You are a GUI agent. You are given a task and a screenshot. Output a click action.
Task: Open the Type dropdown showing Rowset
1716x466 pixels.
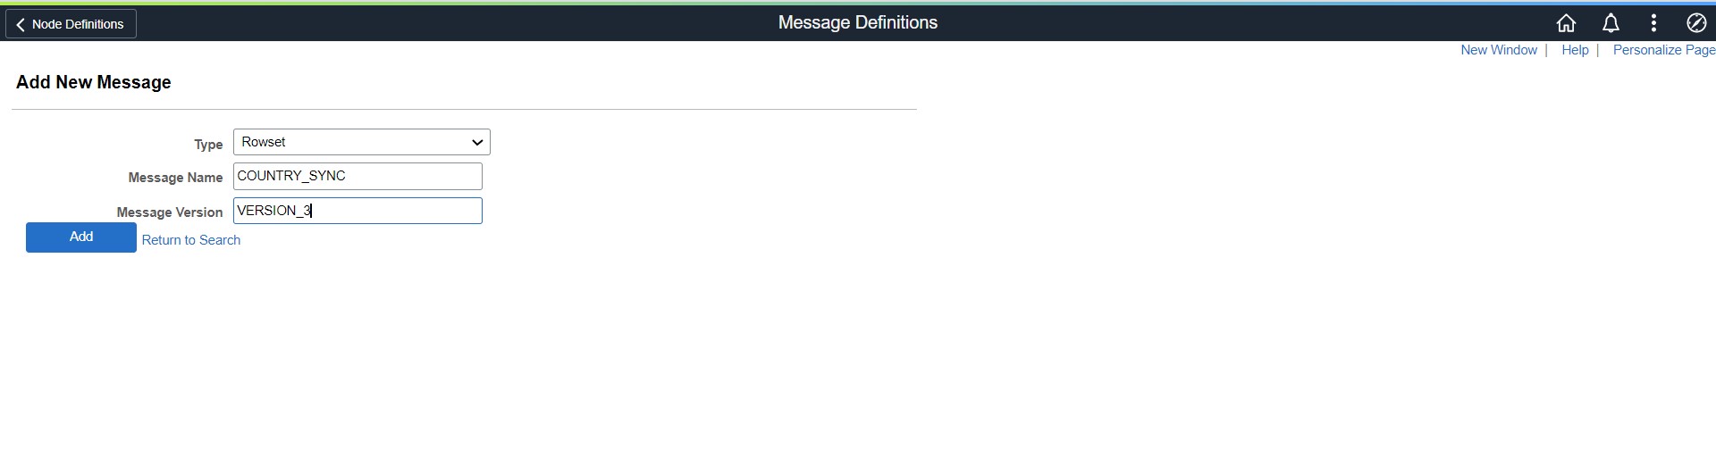click(x=362, y=142)
